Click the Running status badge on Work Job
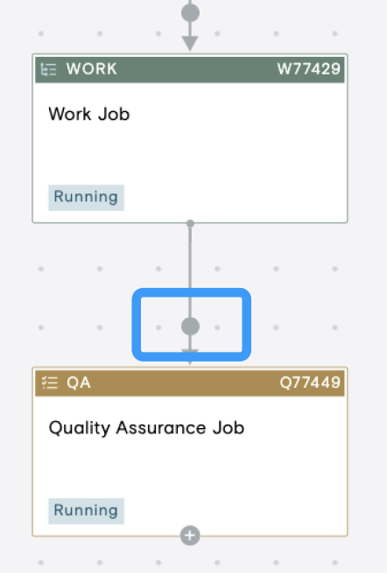Image resolution: width=387 pixels, height=576 pixels. tap(87, 198)
